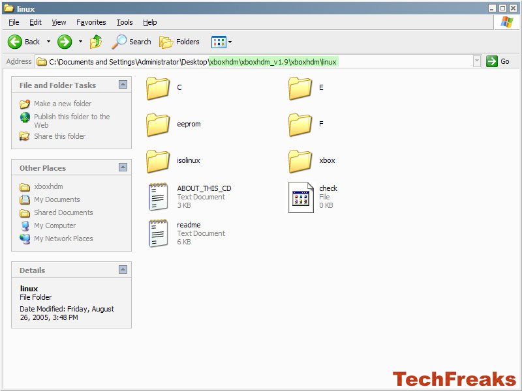Open the Favorites menu
This screenshot has height=391, width=522.
(91, 22)
